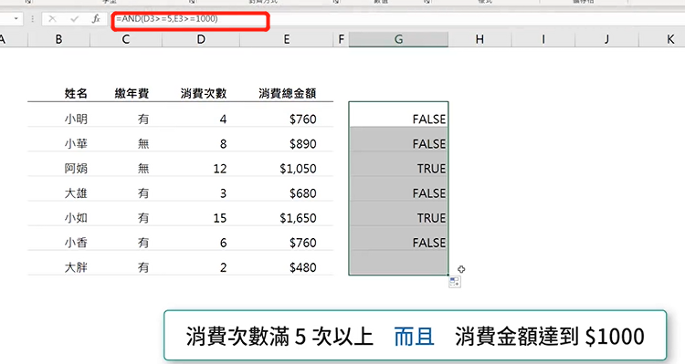Screen dimensions: 685x364
Task: Select column G header
Action: [x=398, y=40]
